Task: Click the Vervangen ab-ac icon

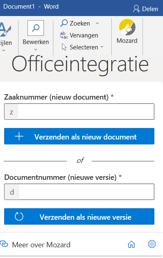Action: click(x=64, y=35)
